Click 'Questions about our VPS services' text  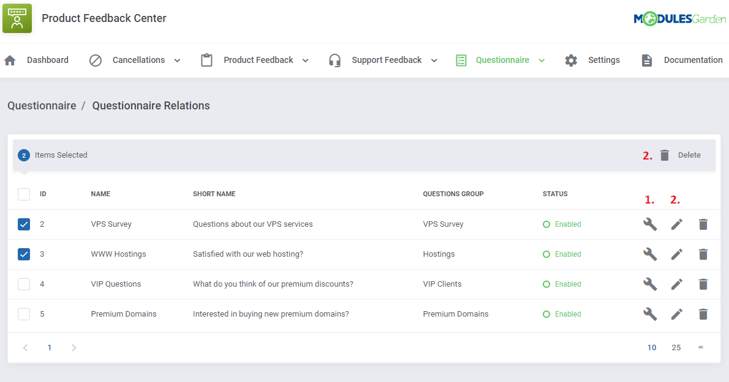(x=253, y=224)
